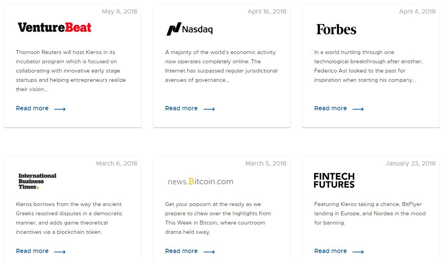Image resolution: width=444 pixels, height=260 pixels.
Task: Click the VentureBeat logo
Action: pos(55,28)
